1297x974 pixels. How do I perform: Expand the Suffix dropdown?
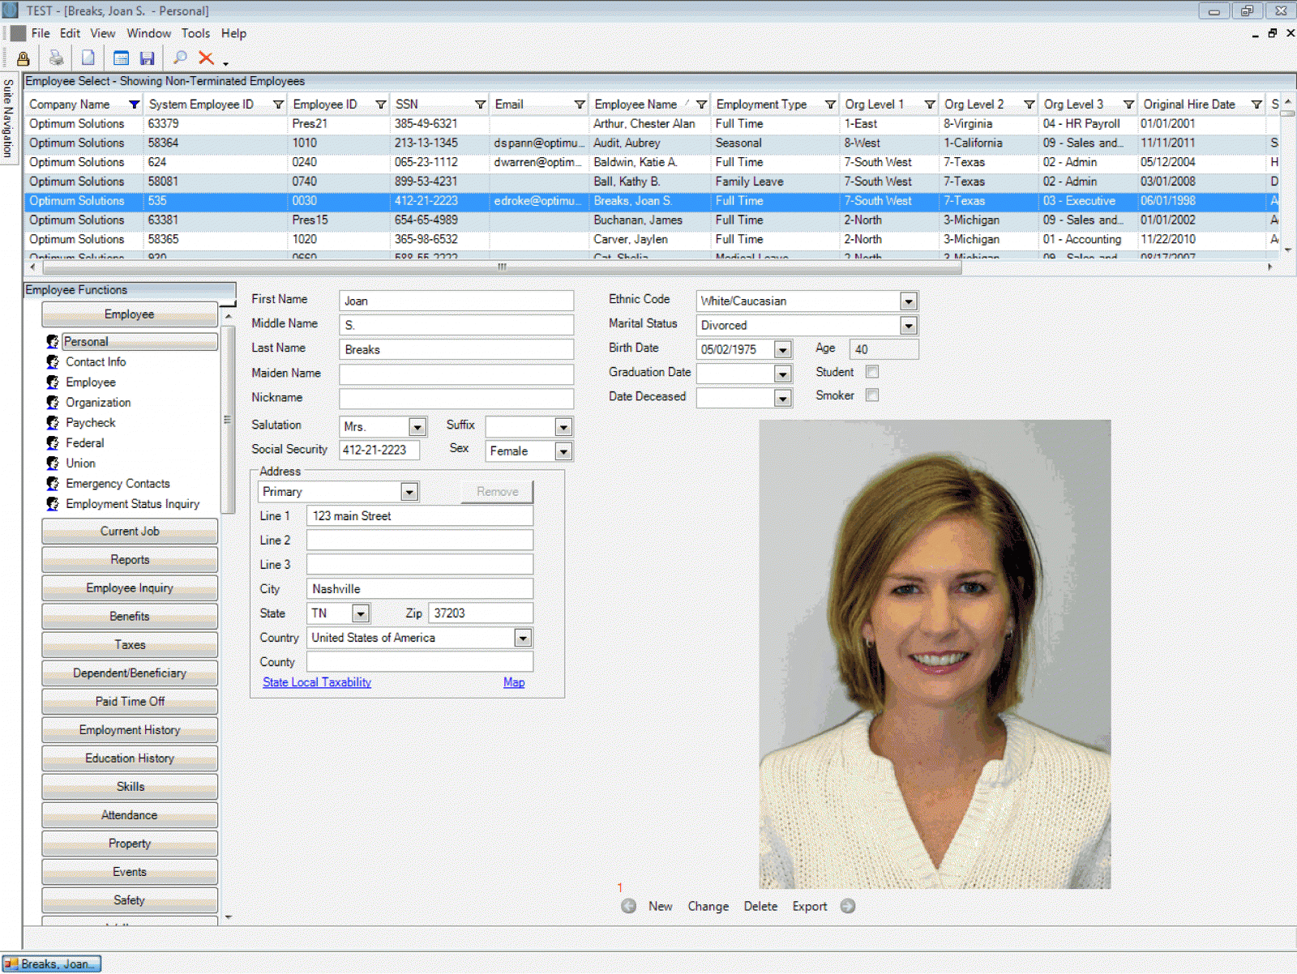(x=563, y=427)
